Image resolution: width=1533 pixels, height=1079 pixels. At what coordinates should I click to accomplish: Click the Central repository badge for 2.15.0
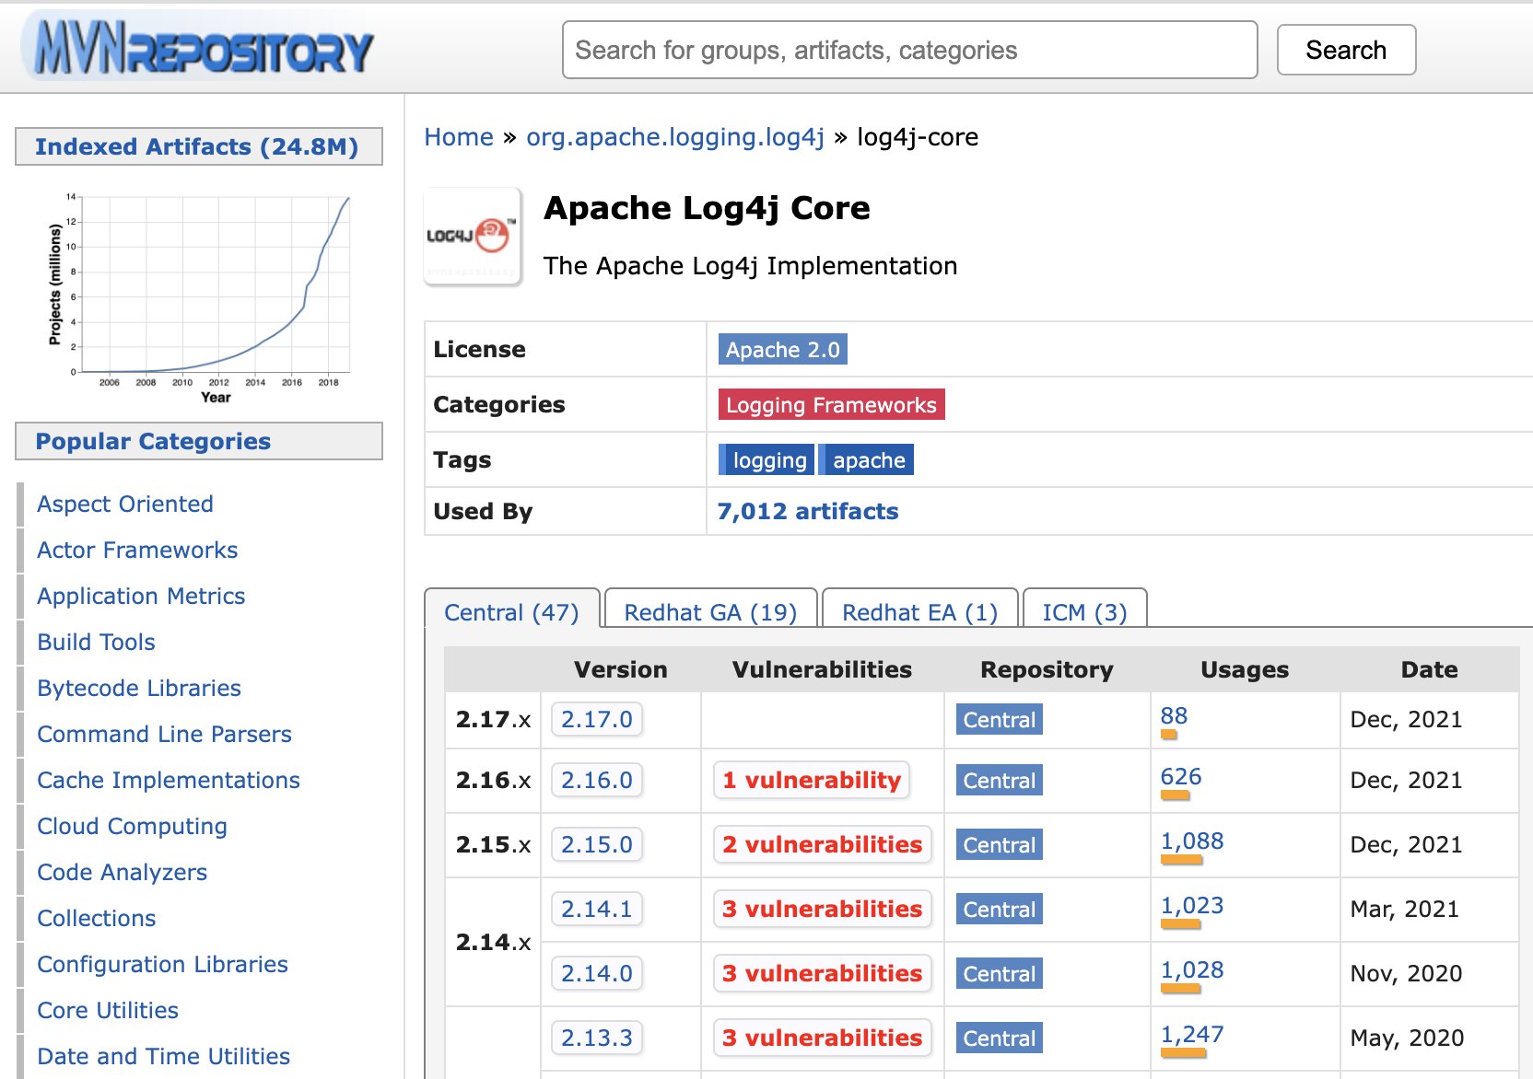[1000, 845]
